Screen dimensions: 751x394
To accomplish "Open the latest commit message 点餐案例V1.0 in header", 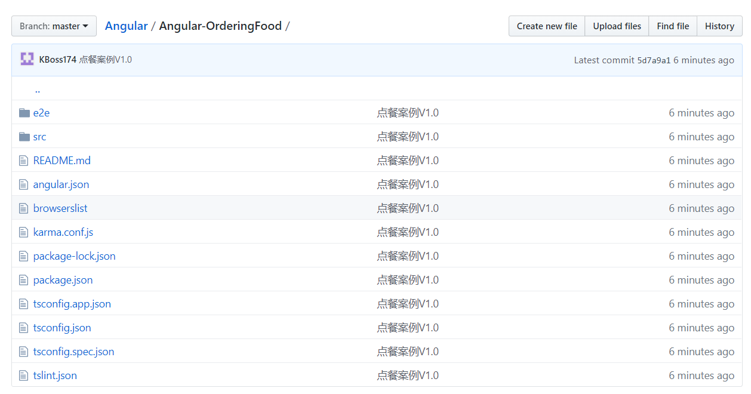I will pyautogui.click(x=106, y=60).
